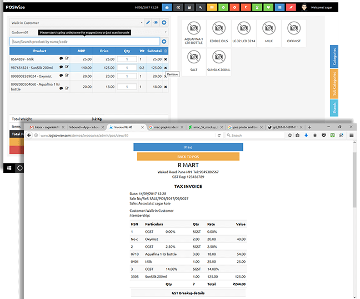360x299 pixels.
Task: Open comment icon on Oxymist row
Action: coord(61,76)
